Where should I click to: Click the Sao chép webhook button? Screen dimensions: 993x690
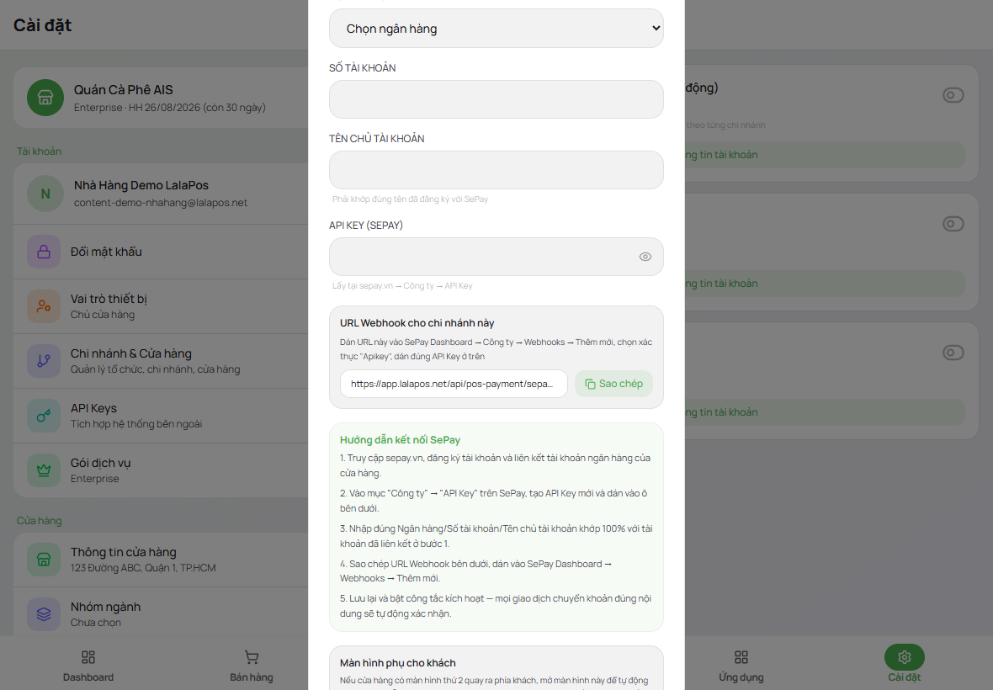click(x=613, y=384)
